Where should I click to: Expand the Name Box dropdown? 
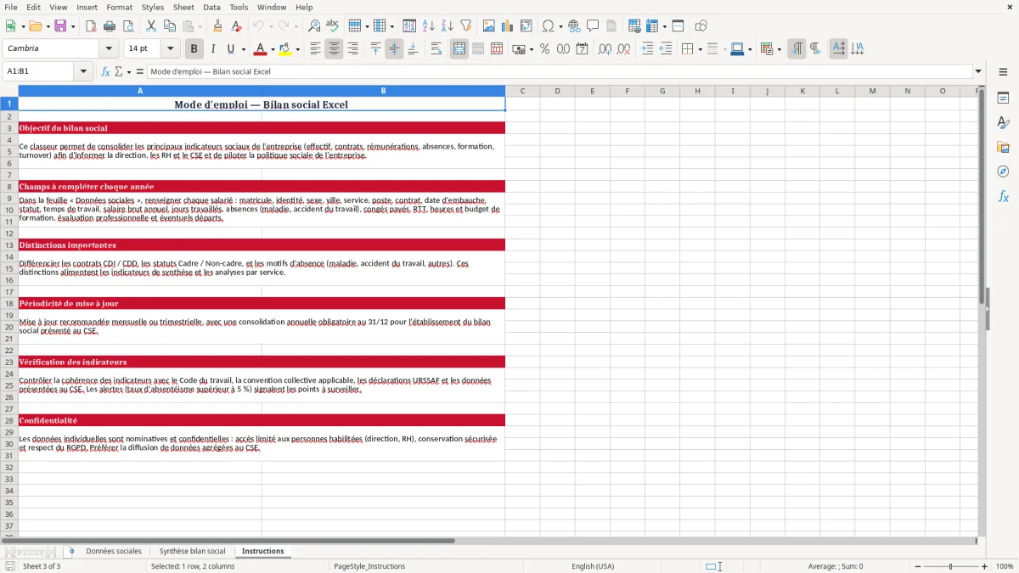pyautogui.click(x=83, y=71)
